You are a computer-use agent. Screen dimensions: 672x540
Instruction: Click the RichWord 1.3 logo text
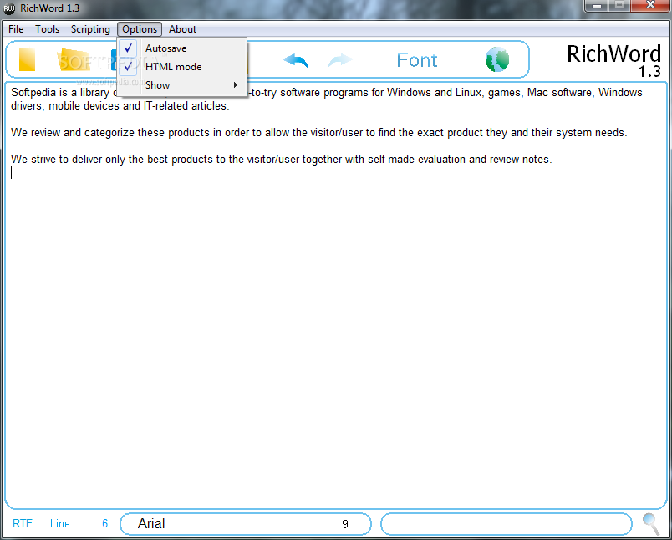coord(613,60)
